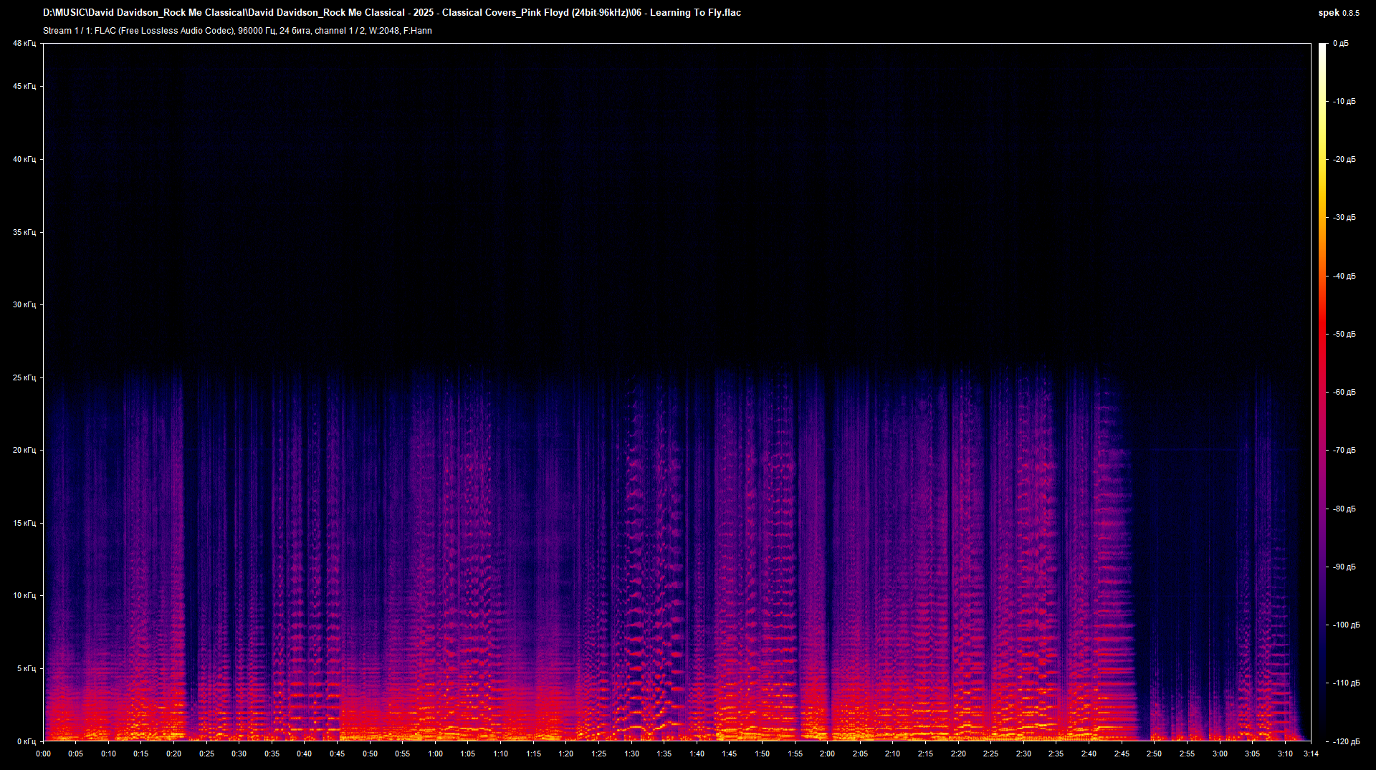Viewport: 1376px width, 770px height.
Task: Click the 3:05 time axis label
Action: point(1253,754)
